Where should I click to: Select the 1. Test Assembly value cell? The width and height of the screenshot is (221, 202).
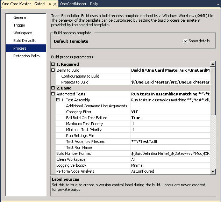[170, 100]
